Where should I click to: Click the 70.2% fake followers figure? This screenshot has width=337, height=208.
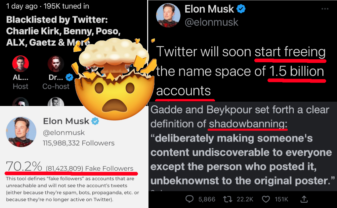(x=24, y=166)
